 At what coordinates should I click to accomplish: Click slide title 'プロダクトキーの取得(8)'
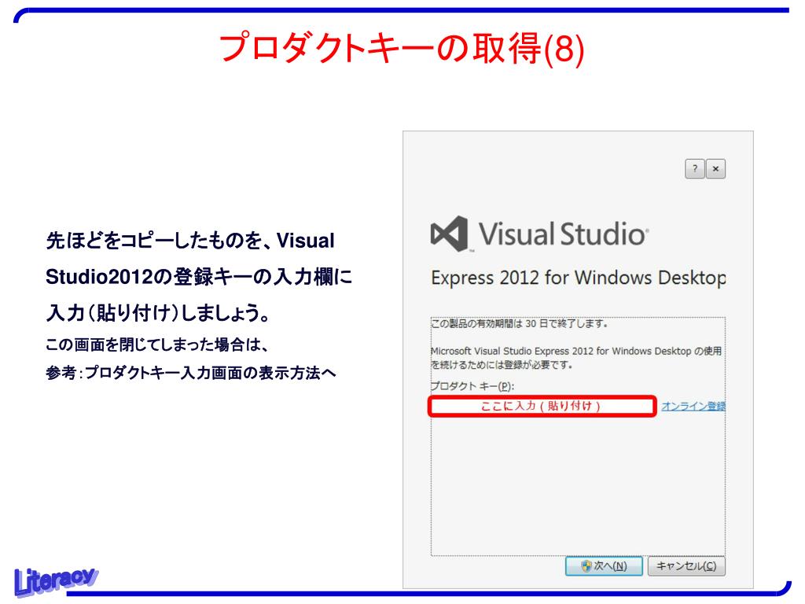[x=402, y=48]
